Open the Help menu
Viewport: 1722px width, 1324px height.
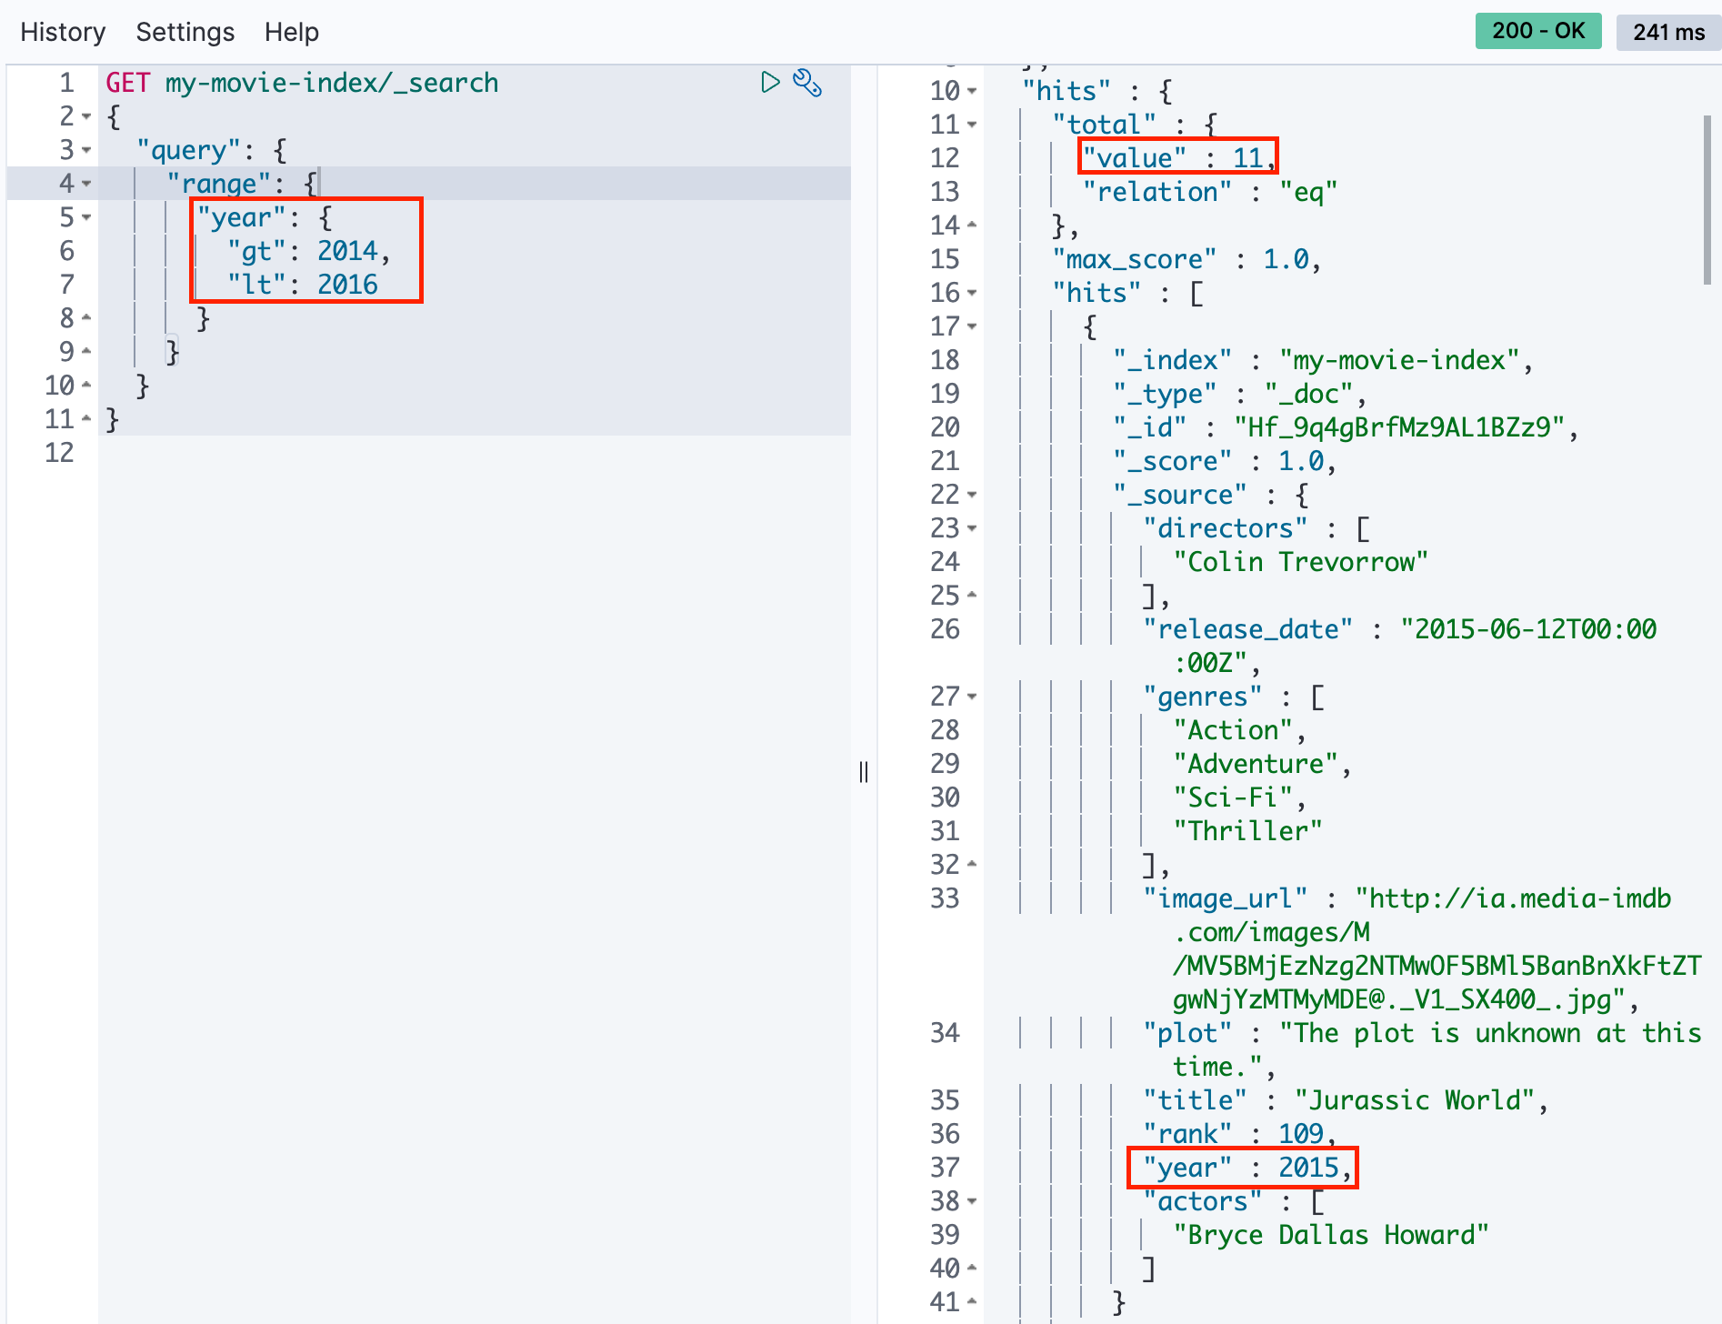(292, 32)
